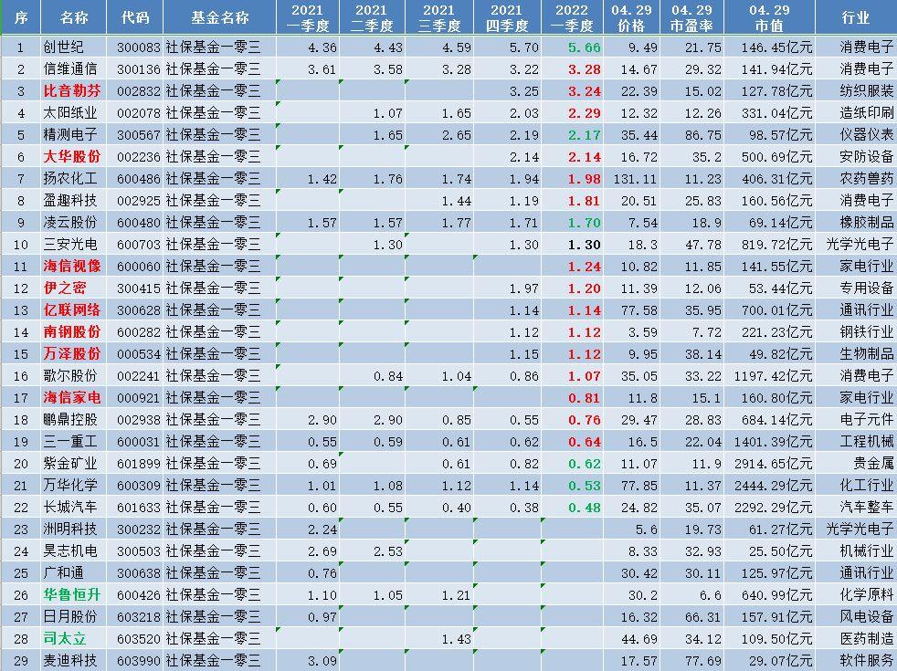This screenshot has height=671, width=897.
Task: Click the stock name 精测电子
Action: [70, 135]
